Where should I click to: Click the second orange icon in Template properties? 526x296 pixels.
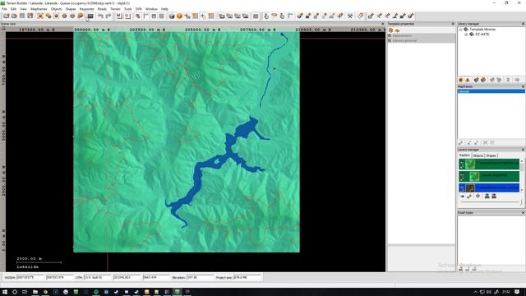pyautogui.click(x=397, y=30)
